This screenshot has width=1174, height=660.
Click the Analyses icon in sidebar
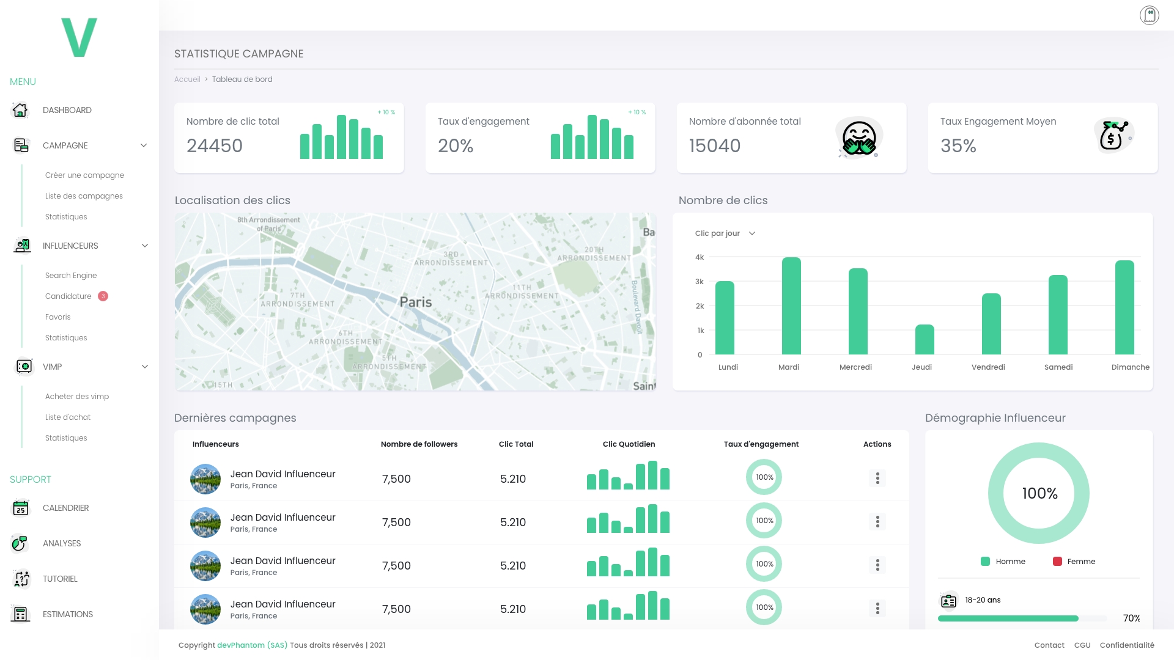[20, 543]
